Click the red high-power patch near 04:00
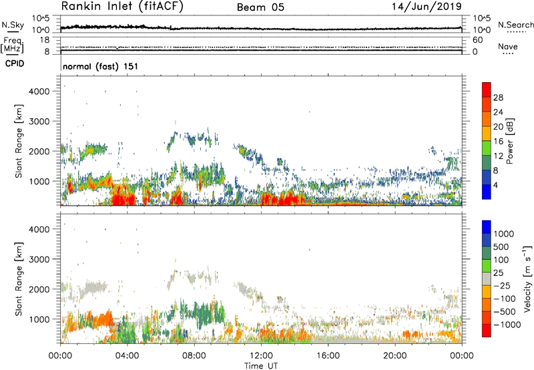The width and height of the screenshot is (534, 370). coord(123,199)
